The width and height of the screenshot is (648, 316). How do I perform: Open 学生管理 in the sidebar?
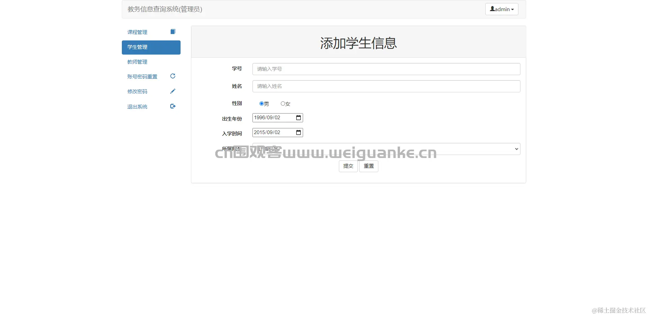coord(151,47)
